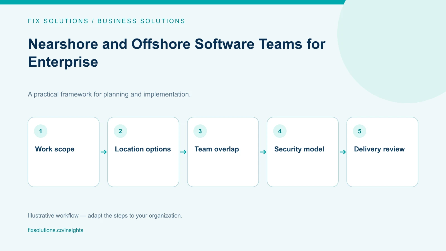
Task: Click the step 4 number badge
Action: click(x=280, y=131)
